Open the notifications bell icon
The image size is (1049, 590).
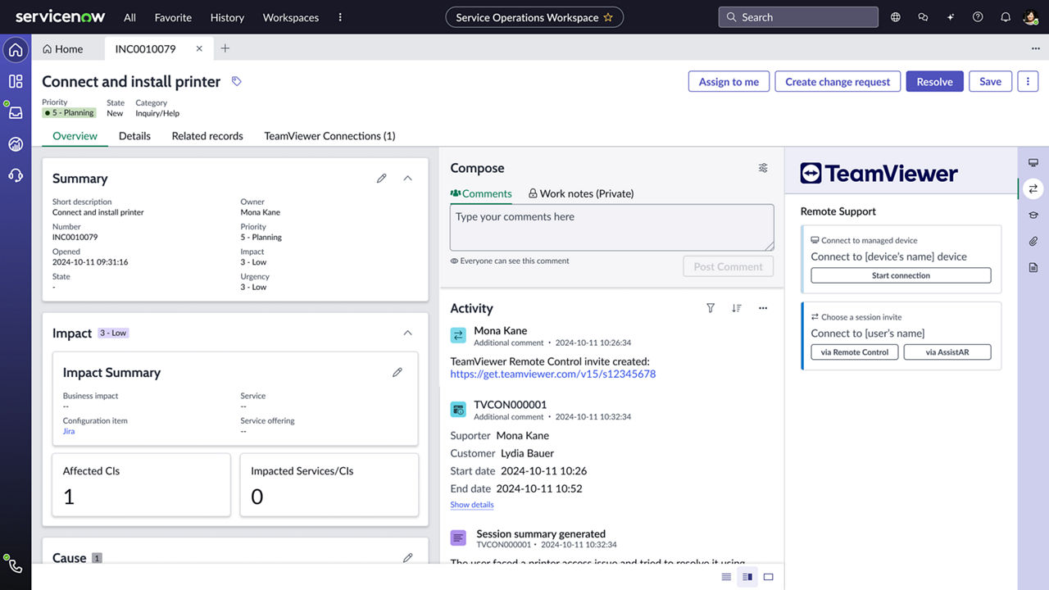pyautogui.click(x=1006, y=17)
